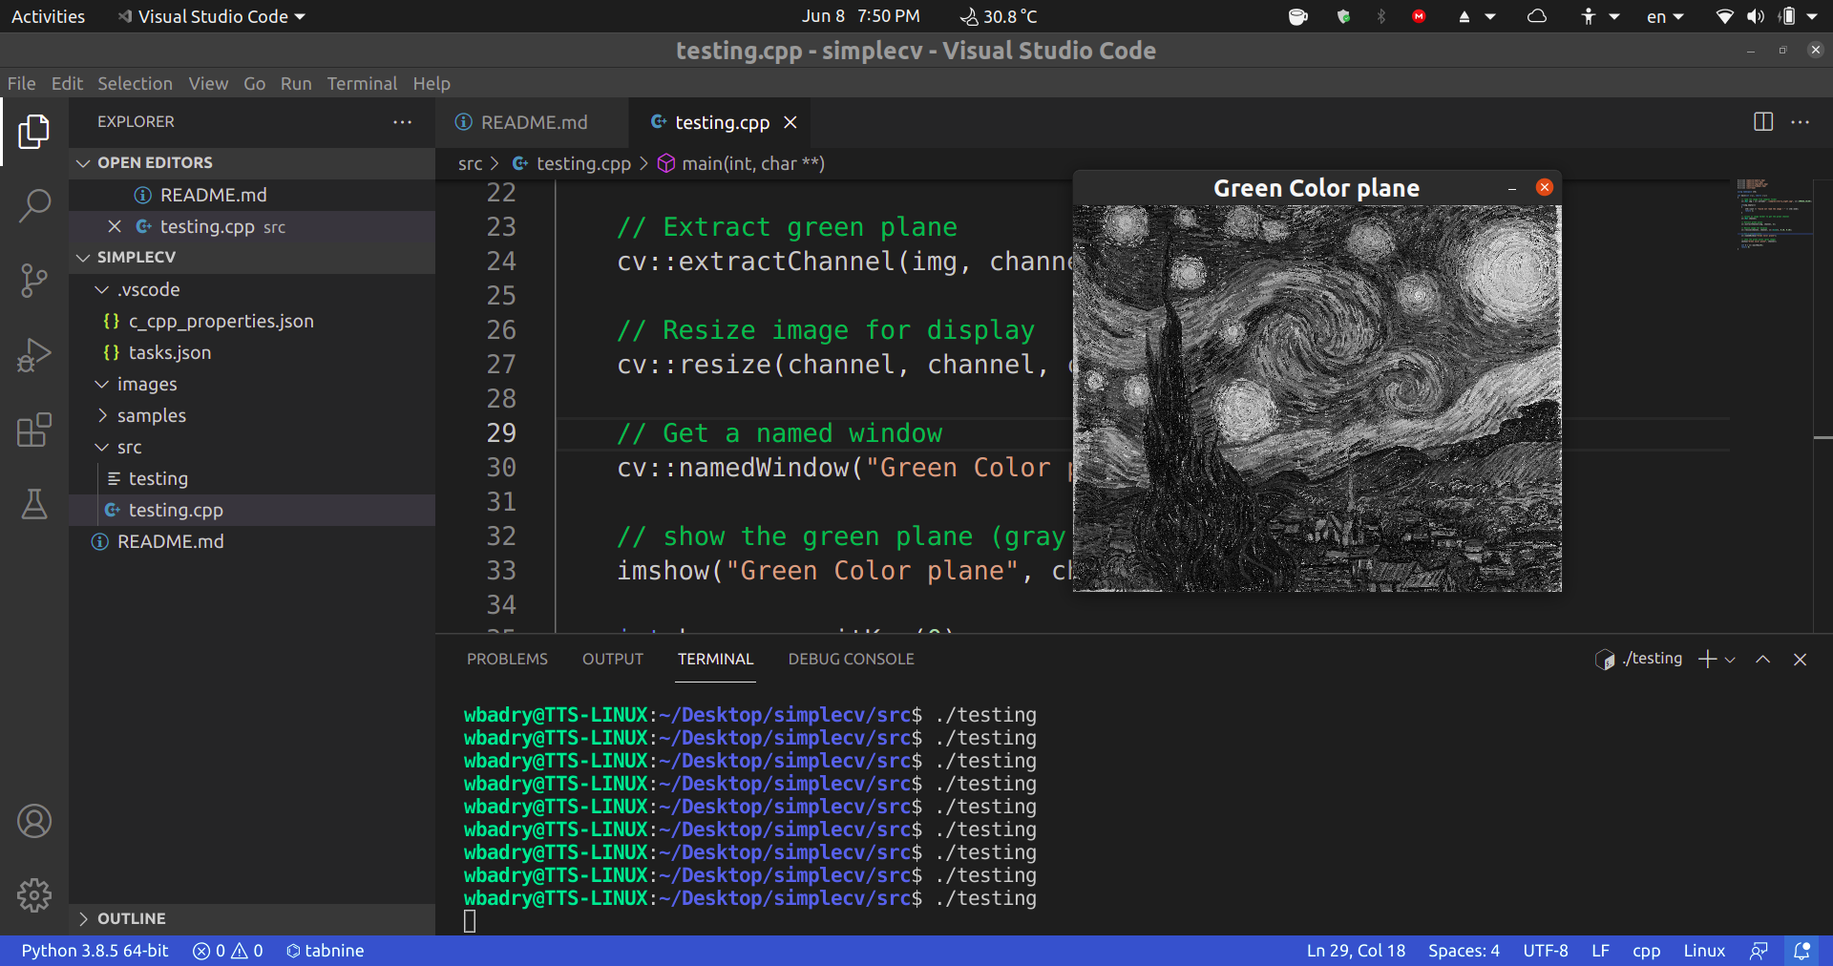Open the Edit menu
This screenshot has width=1833, height=966.
(x=67, y=84)
